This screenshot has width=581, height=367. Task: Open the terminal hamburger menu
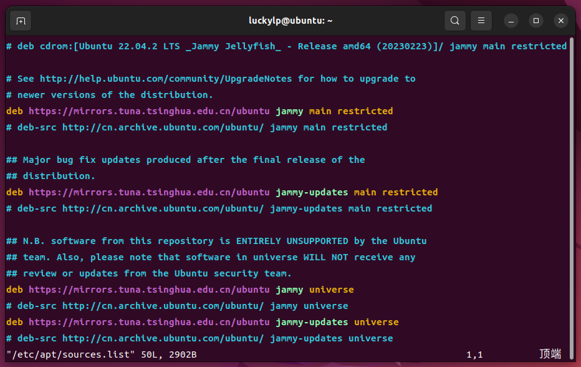[x=481, y=21]
